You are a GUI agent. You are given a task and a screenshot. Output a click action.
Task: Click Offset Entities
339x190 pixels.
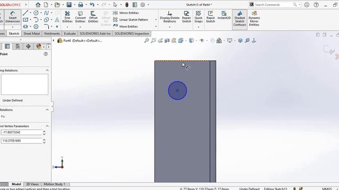[93, 17]
